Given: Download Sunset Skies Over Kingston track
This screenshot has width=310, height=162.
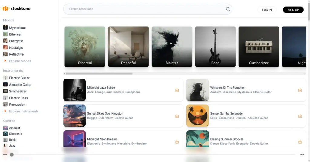Looking at the screenshot, I should click(x=177, y=116).
